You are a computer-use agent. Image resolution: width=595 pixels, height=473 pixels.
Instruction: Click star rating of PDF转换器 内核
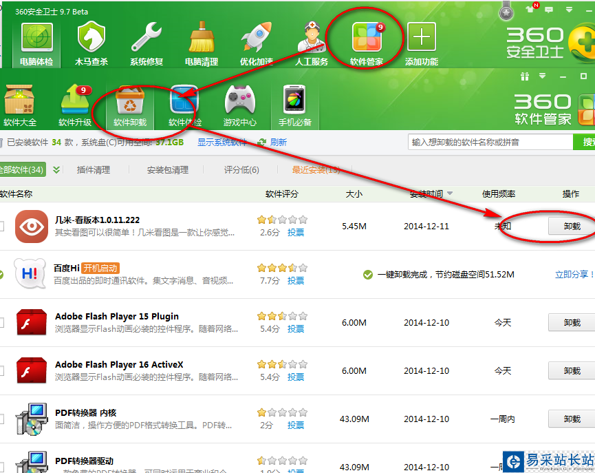tap(282, 412)
